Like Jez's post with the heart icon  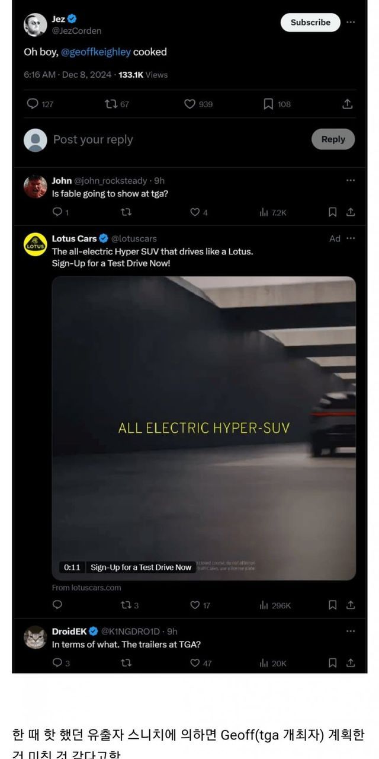point(189,104)
